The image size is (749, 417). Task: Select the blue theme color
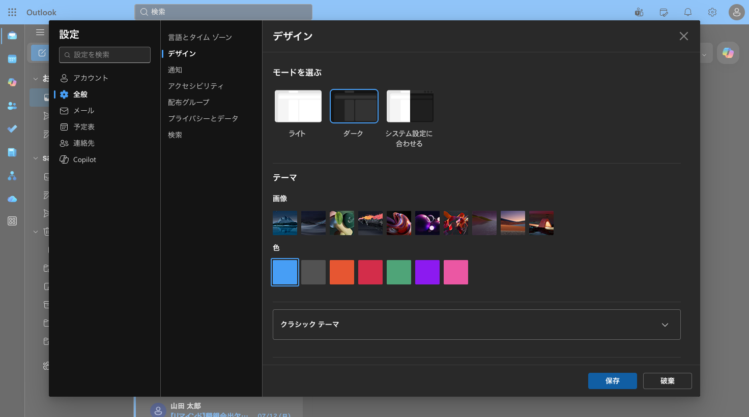tap(285, 272)
